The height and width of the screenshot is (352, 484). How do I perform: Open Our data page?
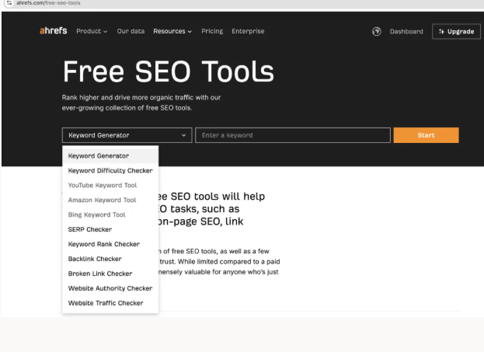tap(131, 31)
